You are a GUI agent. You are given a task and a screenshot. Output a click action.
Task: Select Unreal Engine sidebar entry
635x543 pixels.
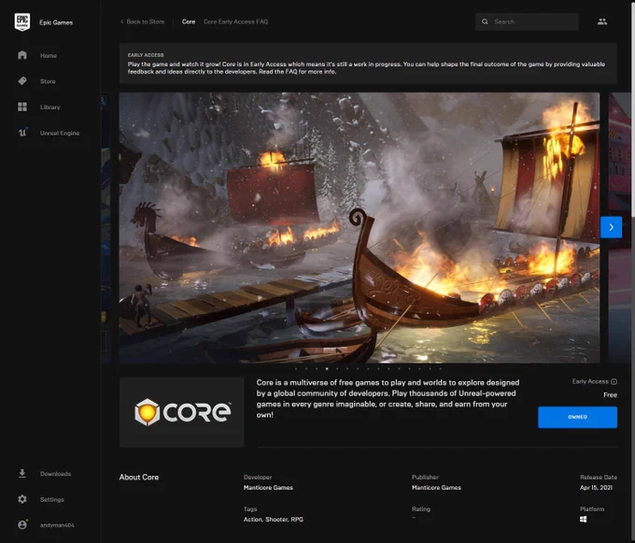(x=60, y=133)
